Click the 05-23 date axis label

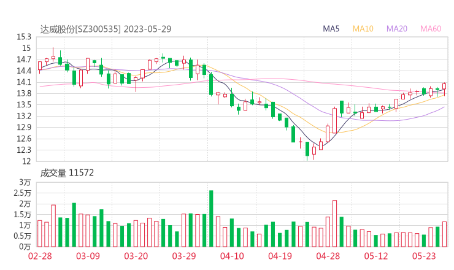[x=424, y=256]
